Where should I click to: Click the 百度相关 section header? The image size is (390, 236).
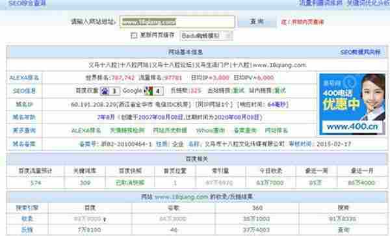[197, 159]
